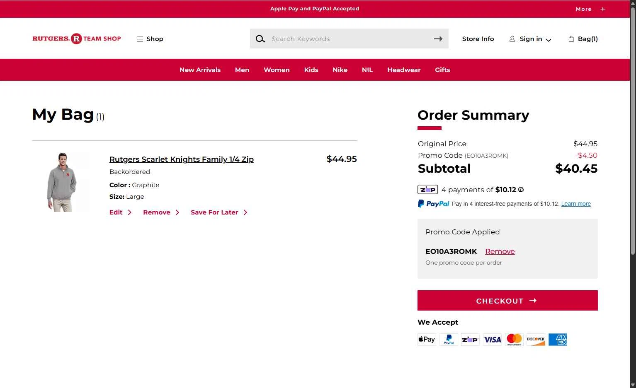Click the magnifying glass search icon
This screenshot has height=388, width=636.
point(260,39)
